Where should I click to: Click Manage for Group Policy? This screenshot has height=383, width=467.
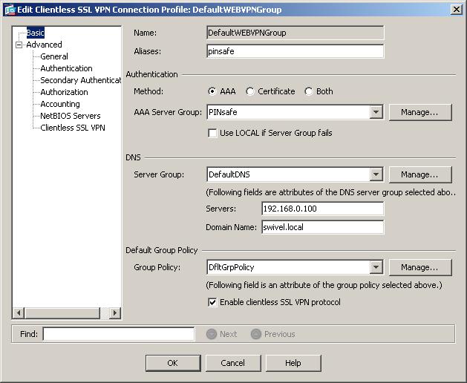coord(420,267)
